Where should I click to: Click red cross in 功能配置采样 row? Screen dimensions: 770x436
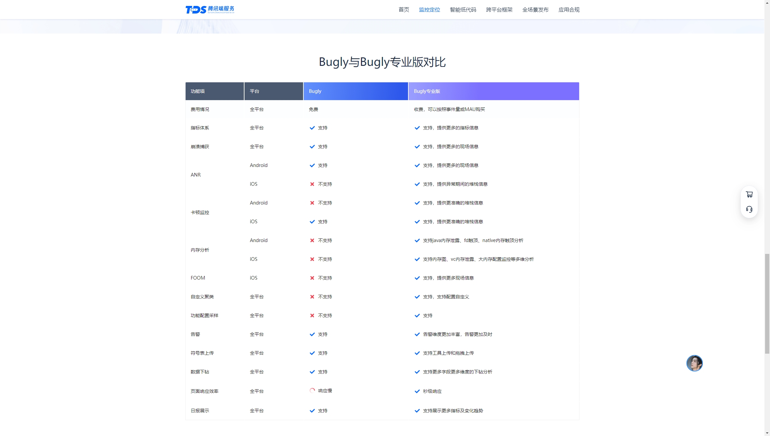pyautogui.click(x=312, y=315)
